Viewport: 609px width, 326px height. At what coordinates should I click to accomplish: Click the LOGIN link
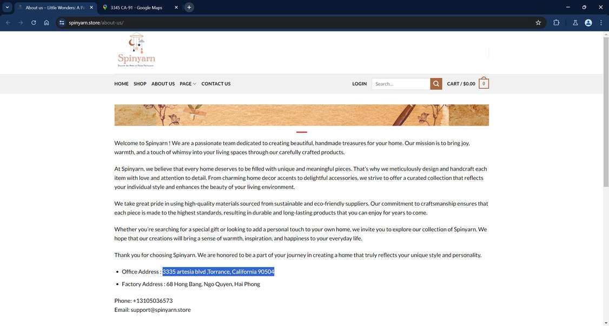tap(359, 83)
